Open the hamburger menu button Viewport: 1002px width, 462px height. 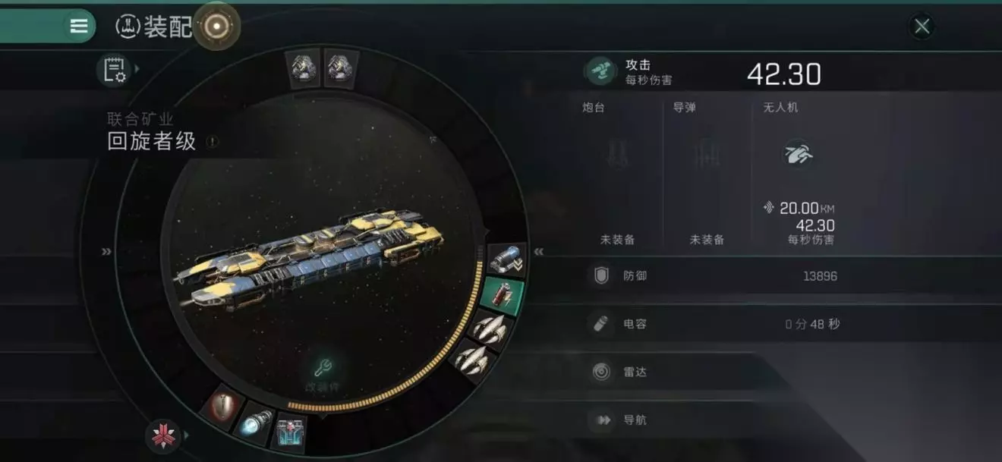[79, 26]
